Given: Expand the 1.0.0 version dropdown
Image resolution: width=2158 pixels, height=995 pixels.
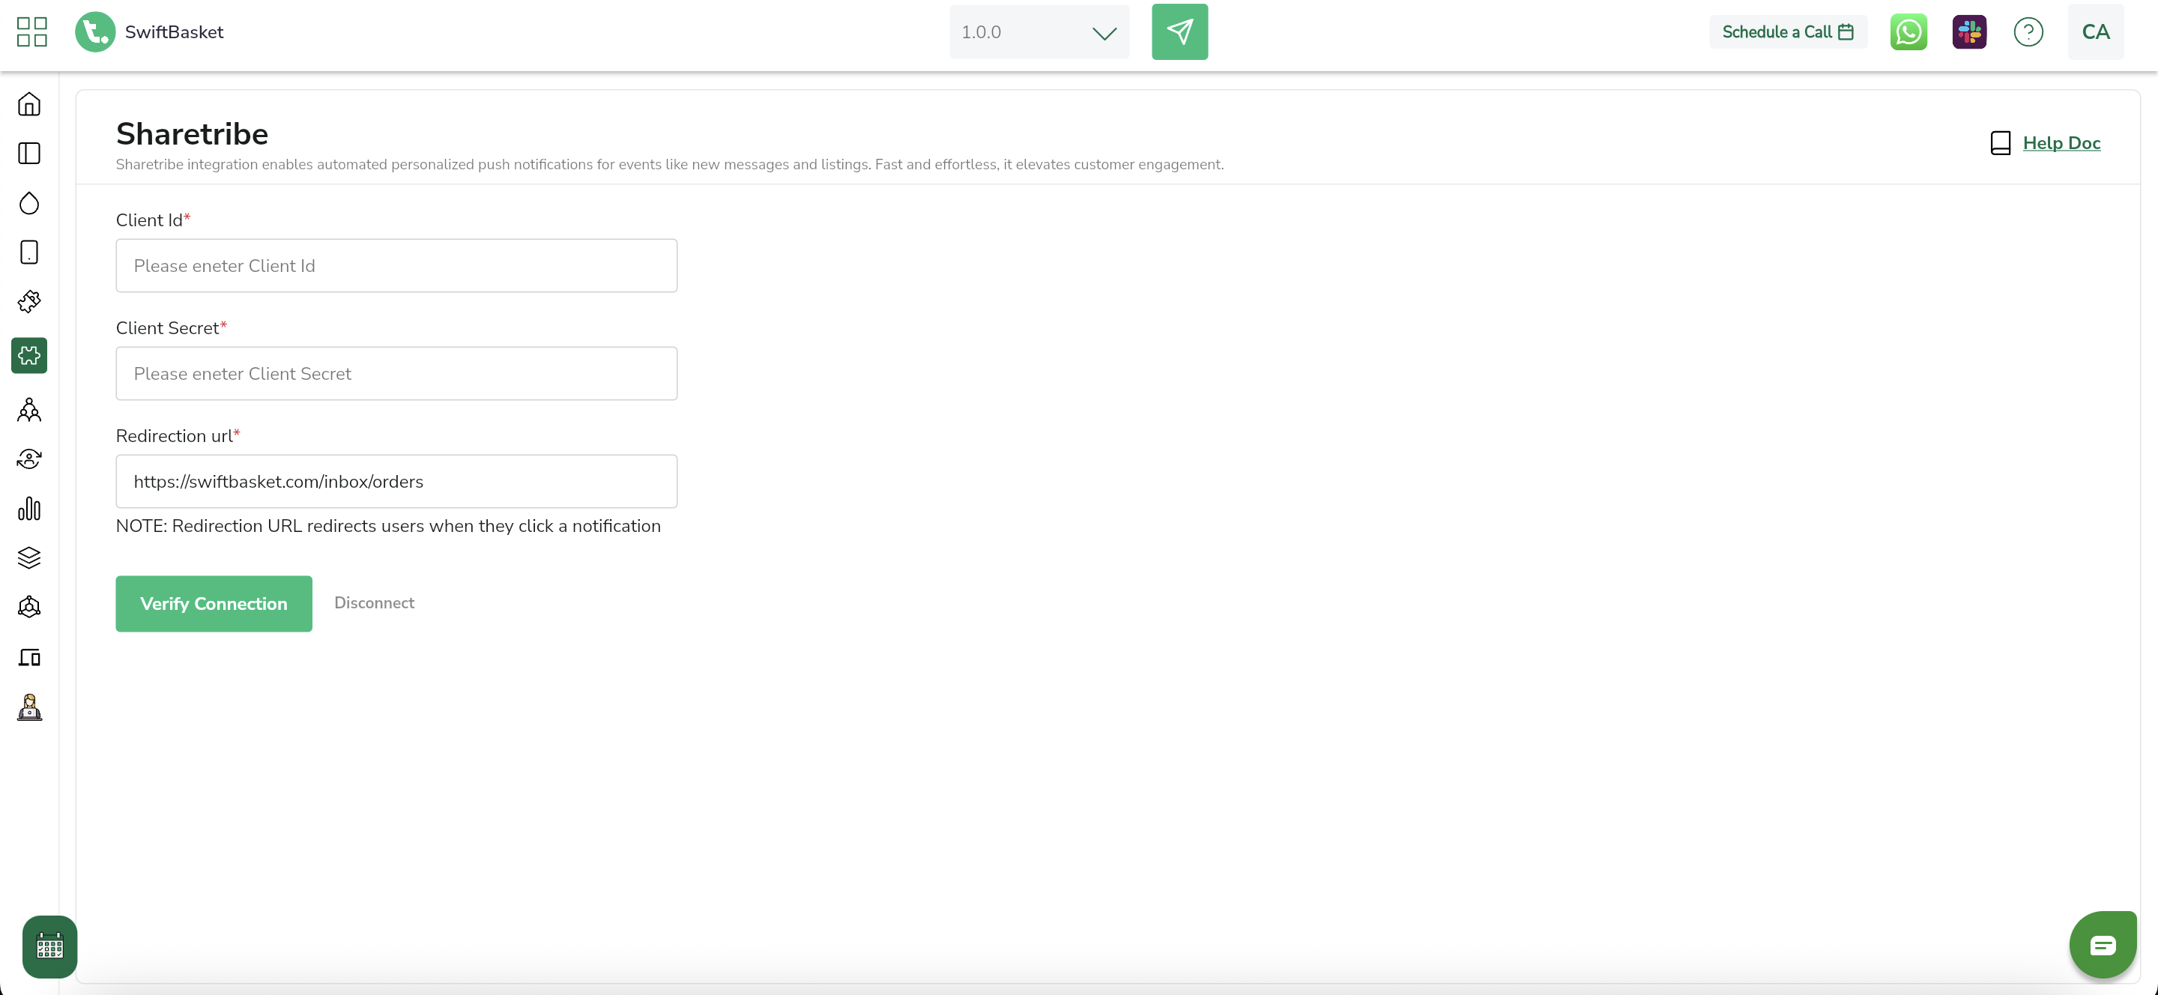Looking at the screenshot, I should coord(1039,31).
